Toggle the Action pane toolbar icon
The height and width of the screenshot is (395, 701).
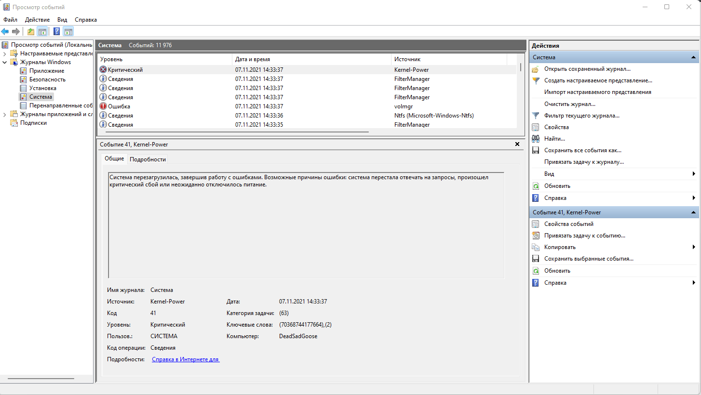point(68,32)
